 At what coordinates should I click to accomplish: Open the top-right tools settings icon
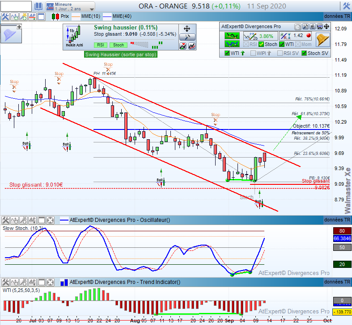point(346,6)
